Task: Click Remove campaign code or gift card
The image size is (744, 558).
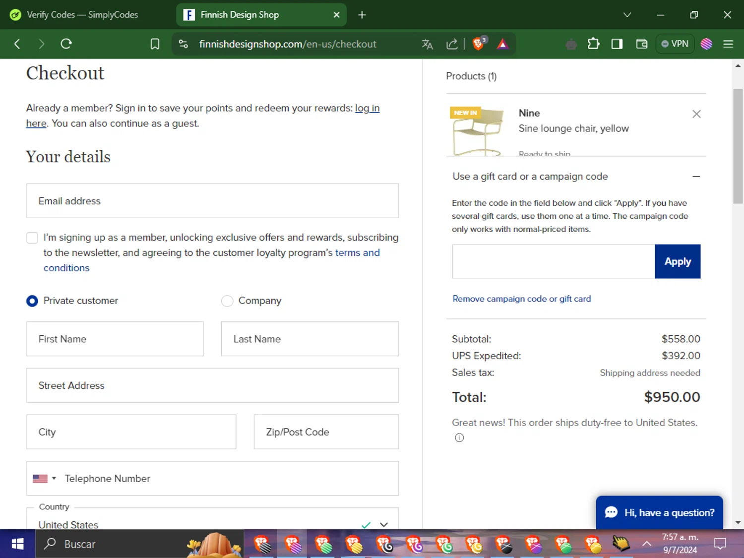Action: (x=522, y=299)
